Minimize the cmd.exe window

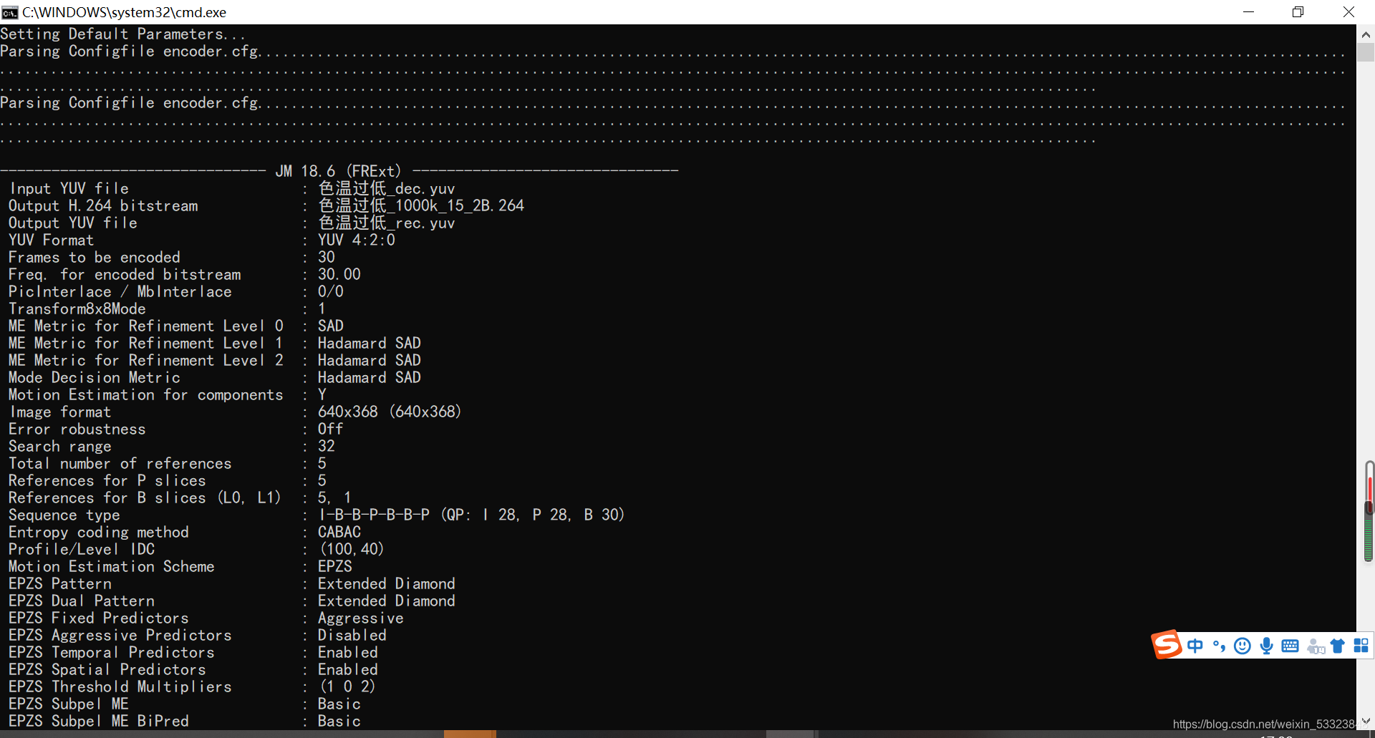[1248, 12]
